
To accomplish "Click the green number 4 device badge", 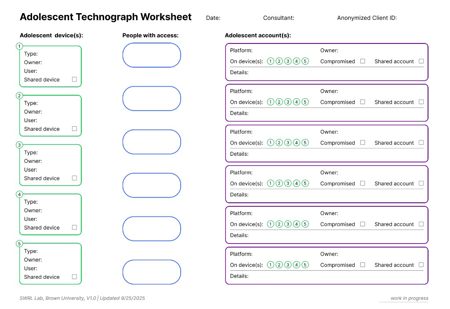I will 19,194.
